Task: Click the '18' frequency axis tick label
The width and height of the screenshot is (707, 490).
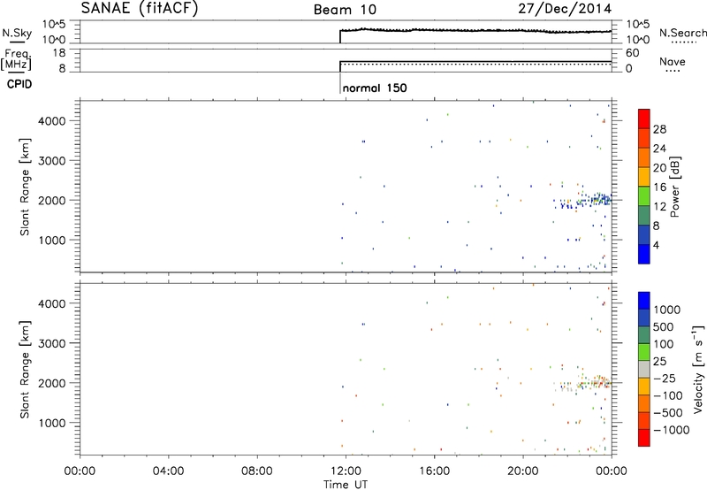Action: click(x=59, y=53)
